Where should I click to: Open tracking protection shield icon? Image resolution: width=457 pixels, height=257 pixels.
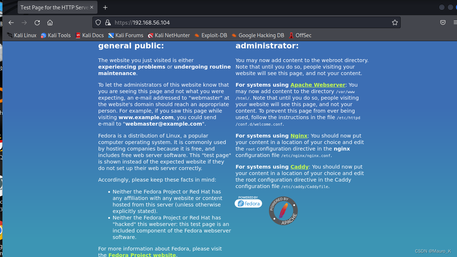pos(98,22)
